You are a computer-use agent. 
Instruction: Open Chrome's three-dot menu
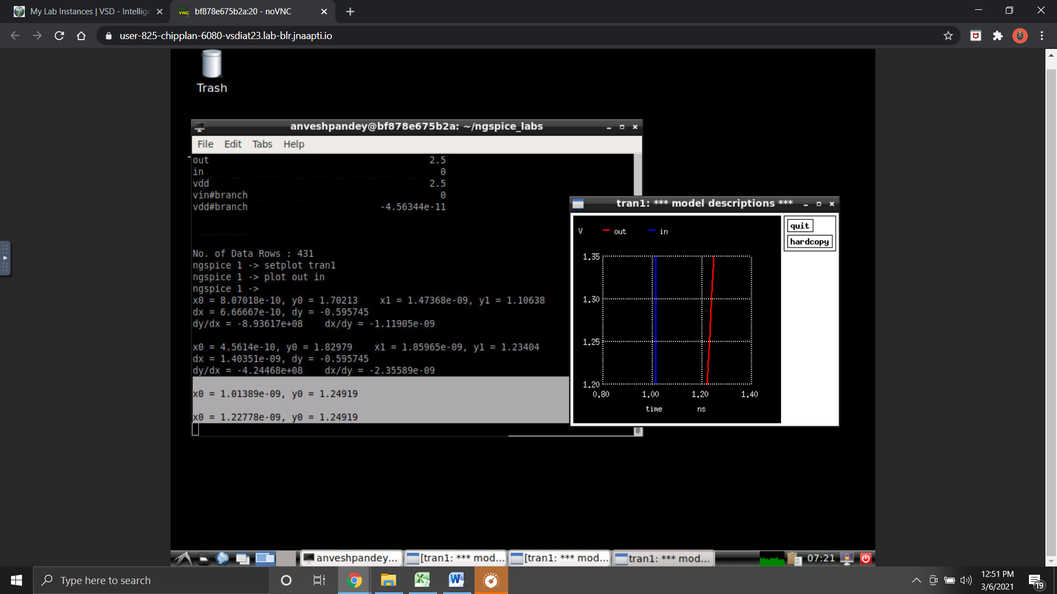pos(1042,36)
